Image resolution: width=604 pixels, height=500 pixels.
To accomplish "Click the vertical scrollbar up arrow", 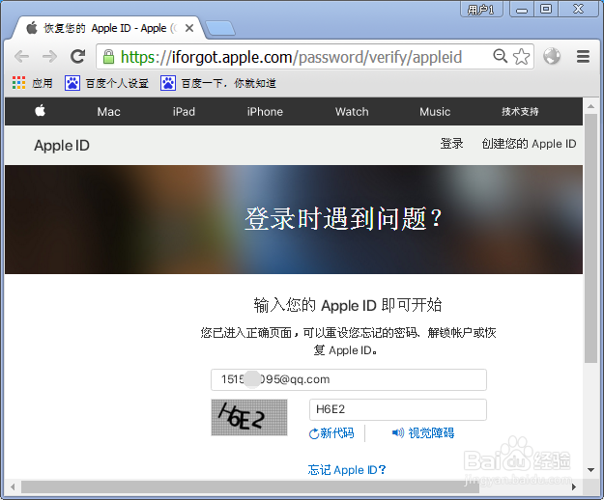I will [x=590, y=106].
